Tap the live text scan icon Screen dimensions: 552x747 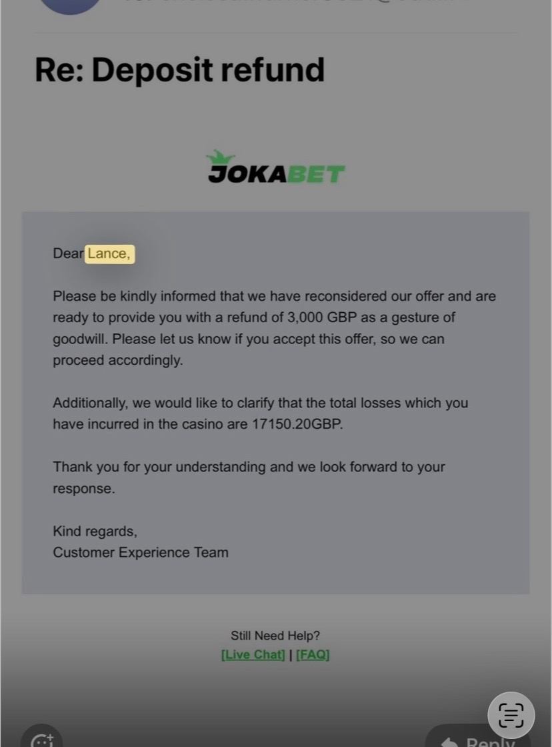pos(511,716)
